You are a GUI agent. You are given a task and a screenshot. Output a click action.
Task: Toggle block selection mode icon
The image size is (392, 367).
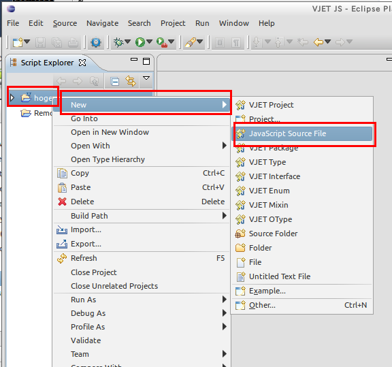(x=220, y=42)
